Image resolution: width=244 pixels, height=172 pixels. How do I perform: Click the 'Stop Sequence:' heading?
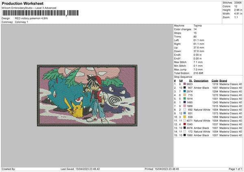[x=183, y=77]
